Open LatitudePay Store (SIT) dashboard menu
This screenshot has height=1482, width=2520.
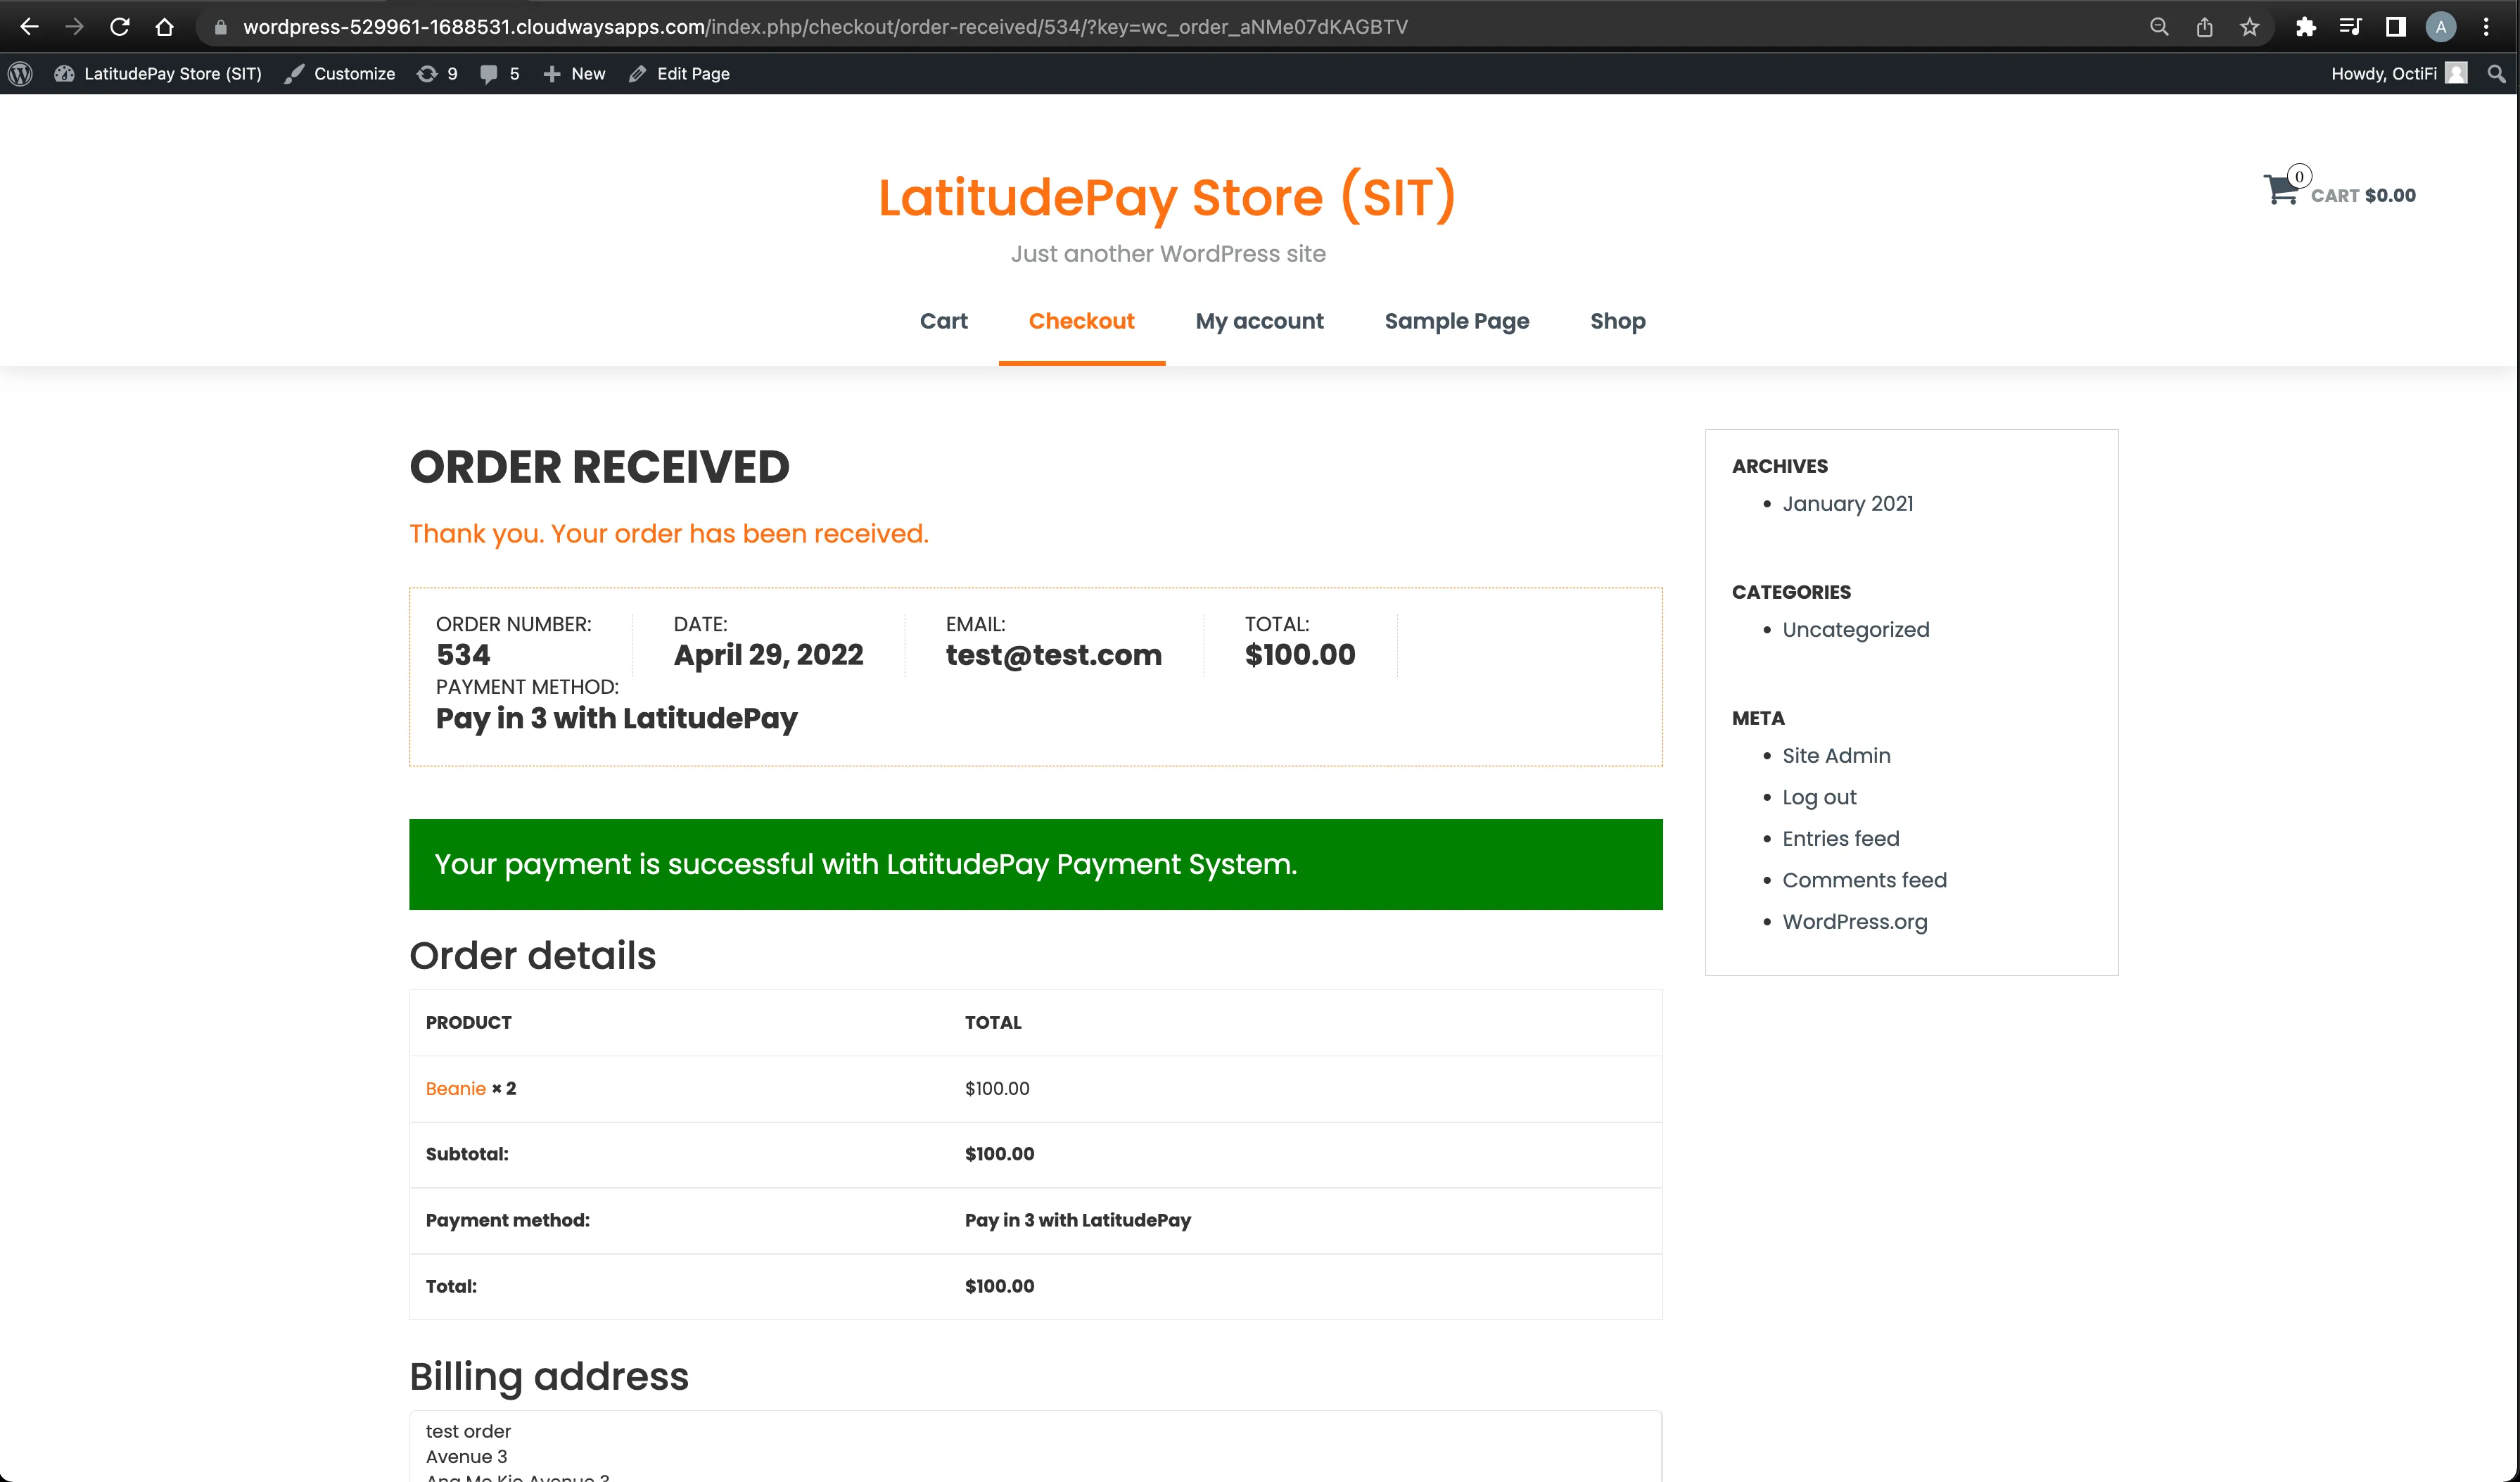tap(158, 74)
